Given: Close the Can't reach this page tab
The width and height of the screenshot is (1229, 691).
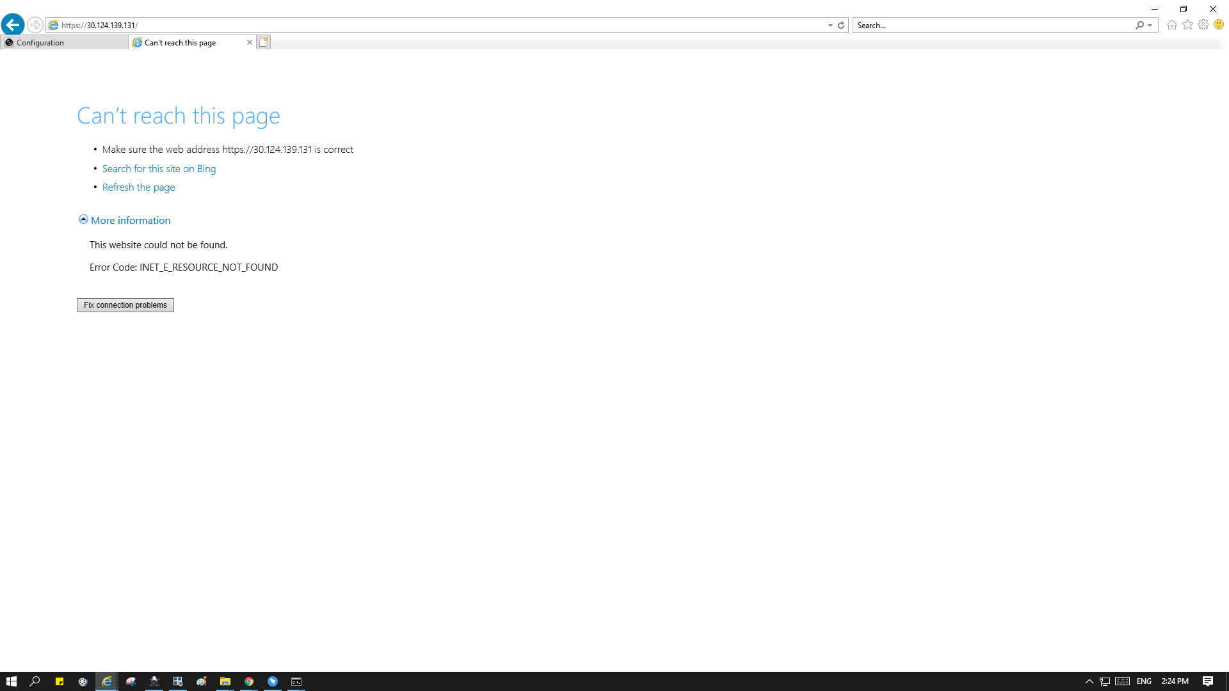Looking at the screenshot, I should point(250,42).
